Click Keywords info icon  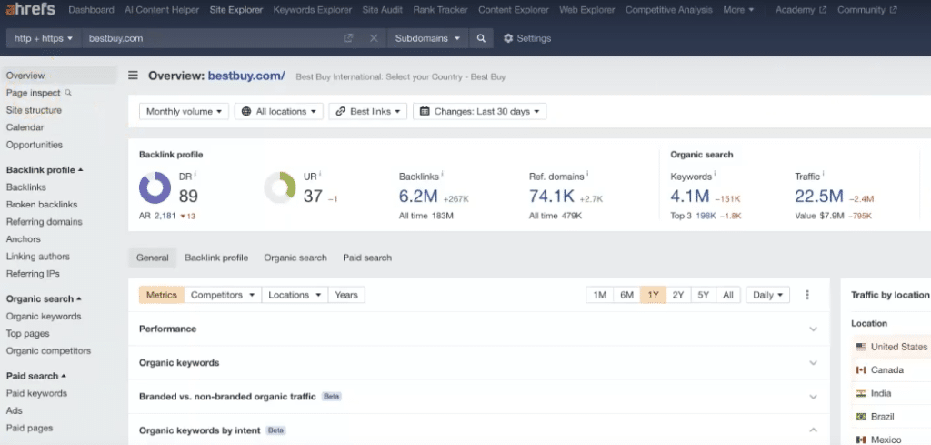[x=715, y=174]
